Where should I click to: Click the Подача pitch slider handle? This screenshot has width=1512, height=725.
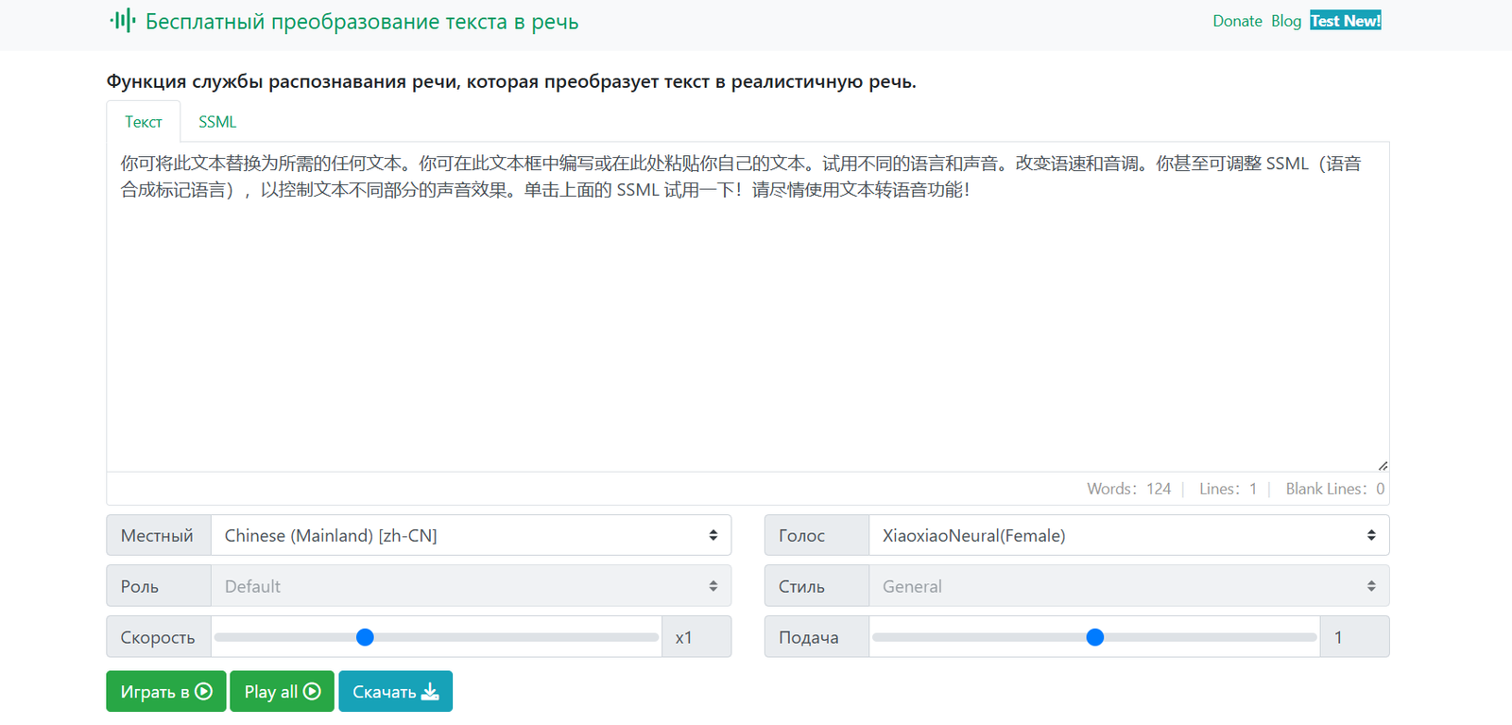click(1094, 637)
